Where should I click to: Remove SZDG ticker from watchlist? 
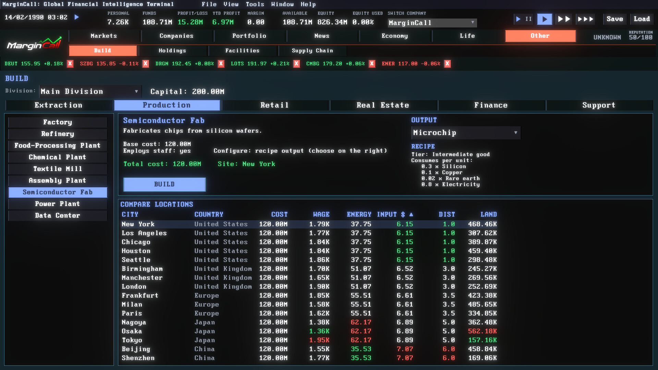pos(146,64)
